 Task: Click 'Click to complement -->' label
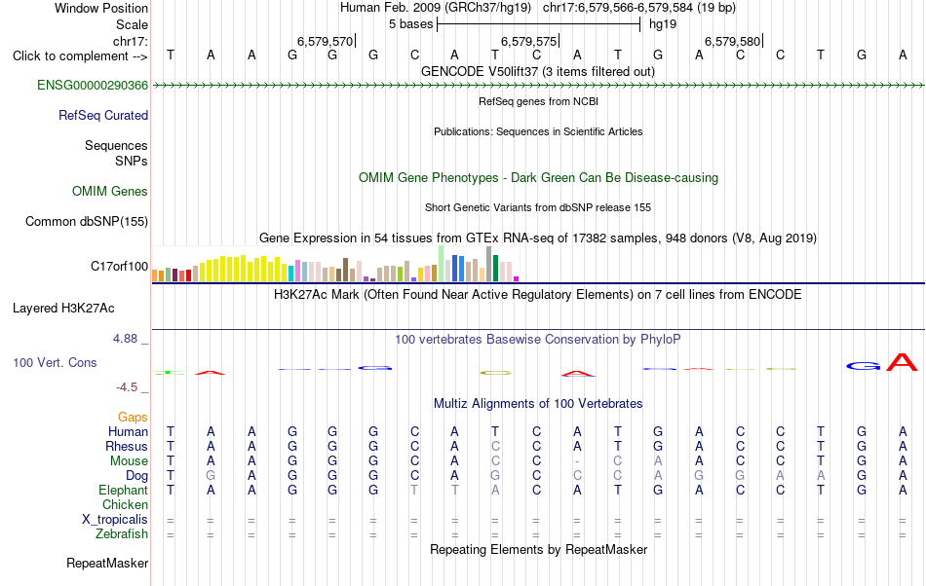point(80,56)
